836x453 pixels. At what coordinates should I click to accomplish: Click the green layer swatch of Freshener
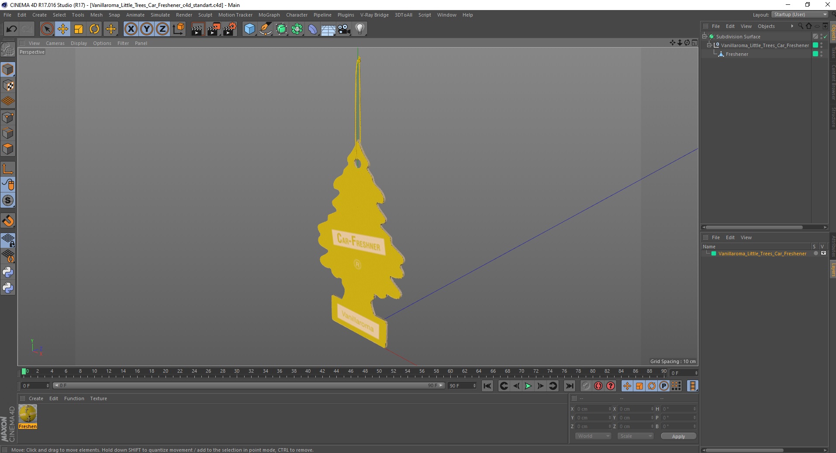815,54
